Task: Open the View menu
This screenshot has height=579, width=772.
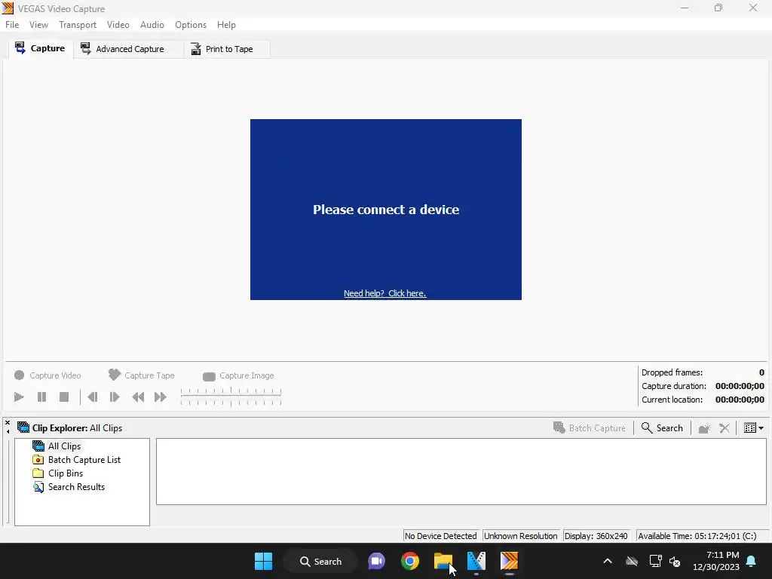Action: point(38,25)
